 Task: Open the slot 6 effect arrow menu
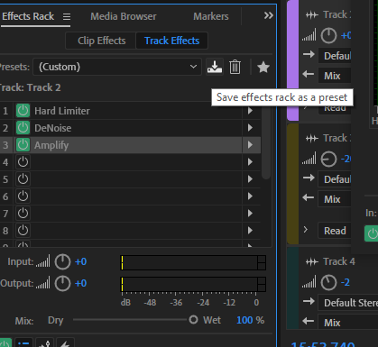point(250,196)
